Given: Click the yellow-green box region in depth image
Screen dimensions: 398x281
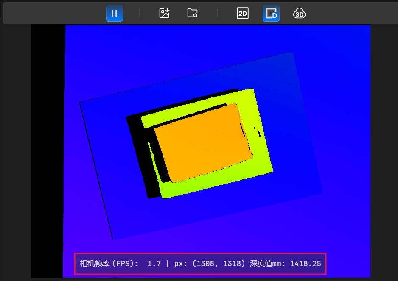Looking at the screenshot, I should tap(259, 161).
